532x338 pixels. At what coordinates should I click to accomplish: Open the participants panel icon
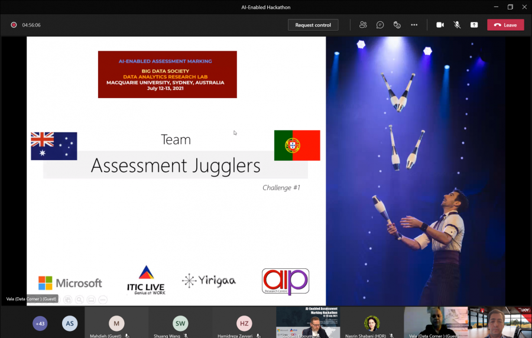coord(363,25)
